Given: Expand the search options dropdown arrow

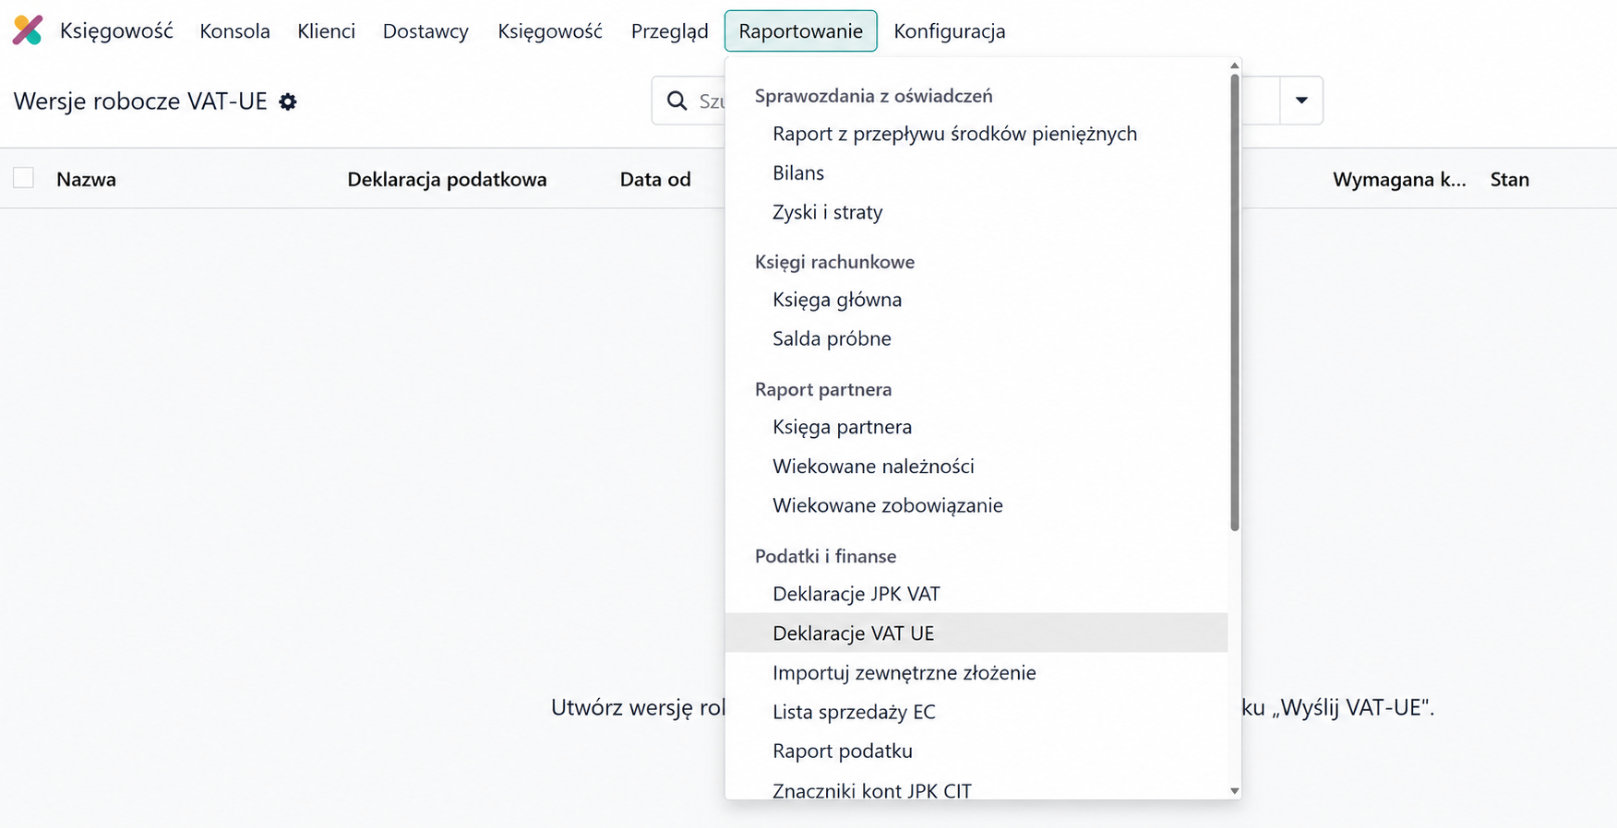Looking at the screenshot, I should [x=1301, y=101].
